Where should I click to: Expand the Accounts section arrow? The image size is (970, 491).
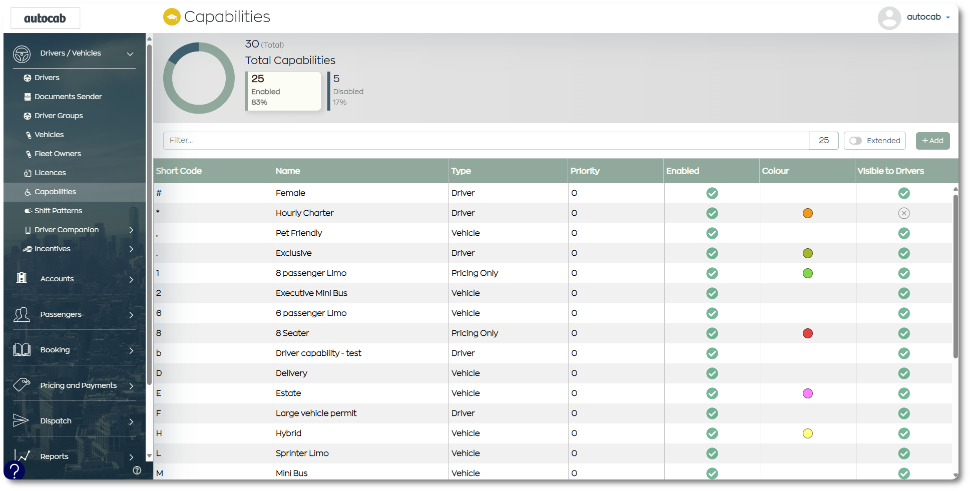131,279
